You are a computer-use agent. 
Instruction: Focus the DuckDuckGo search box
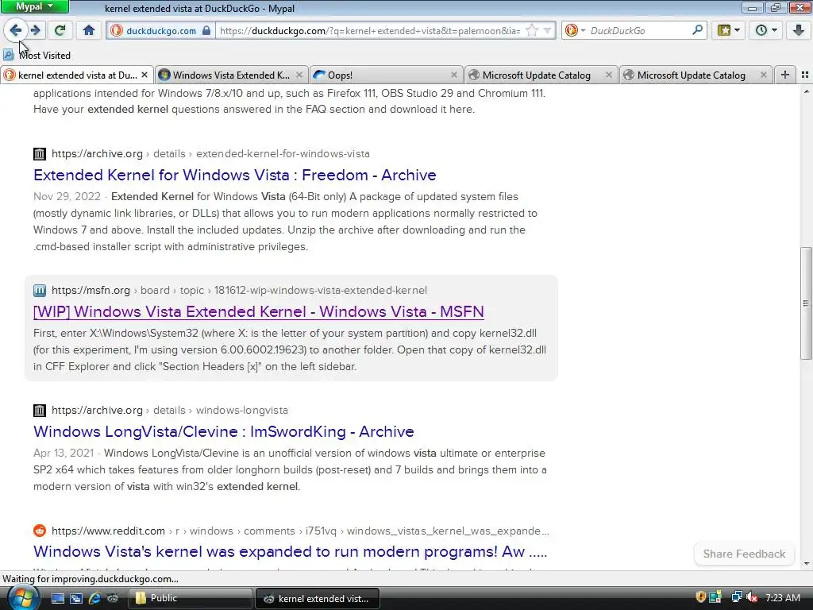[639, 31]
